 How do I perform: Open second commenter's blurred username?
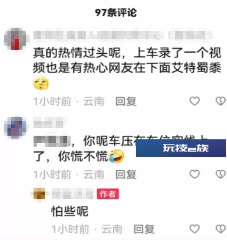48,123
